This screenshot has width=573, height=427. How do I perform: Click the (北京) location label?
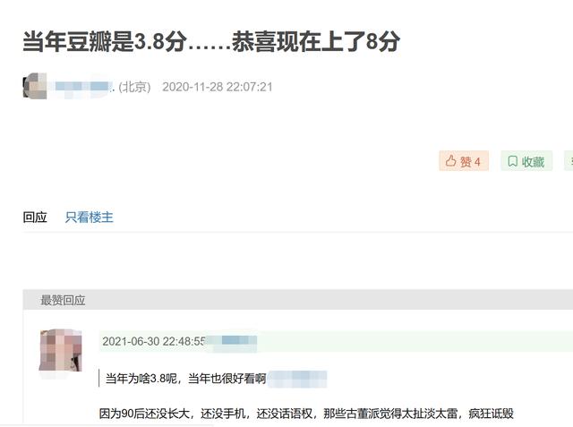[134, 87]
